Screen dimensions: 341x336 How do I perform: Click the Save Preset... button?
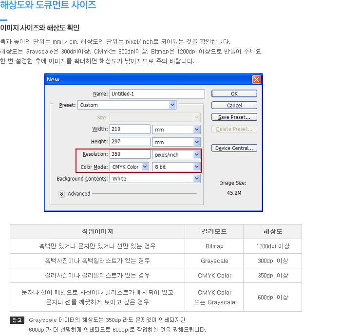coord(234,117)
